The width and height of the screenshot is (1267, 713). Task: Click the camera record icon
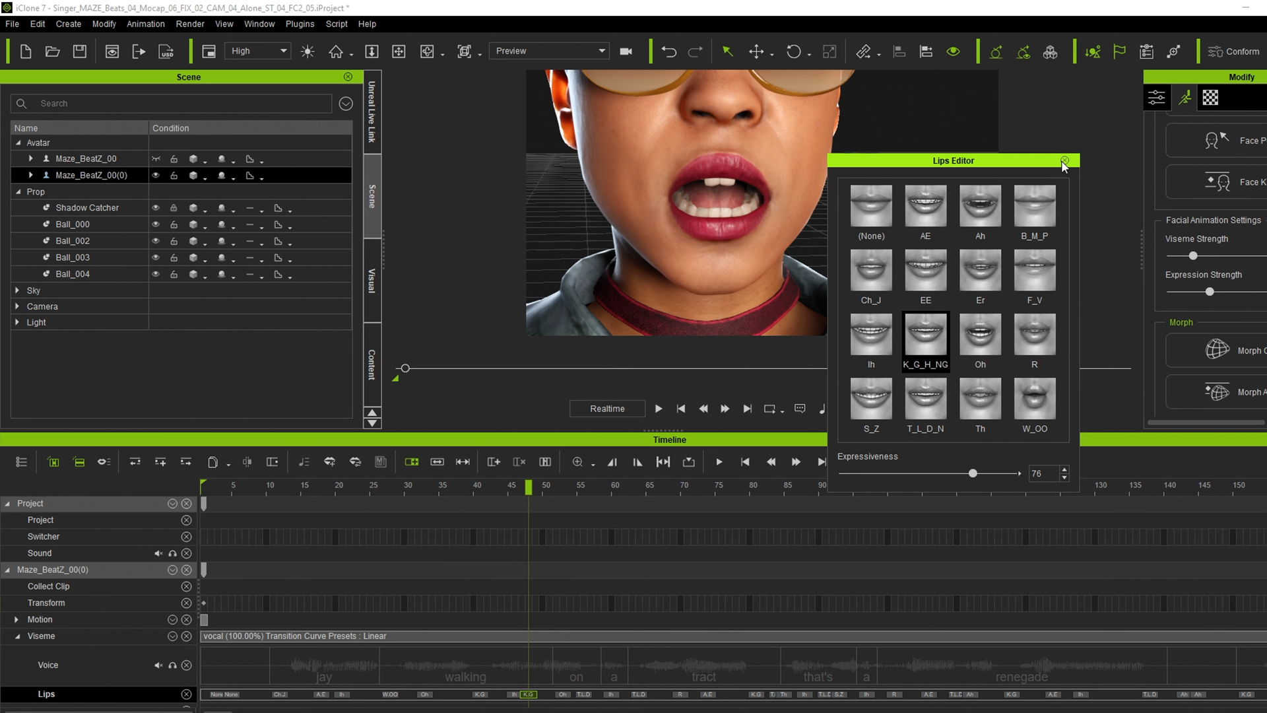click(x=626, y=51)
